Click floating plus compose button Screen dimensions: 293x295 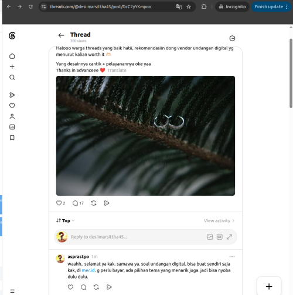tap(269, 286)
